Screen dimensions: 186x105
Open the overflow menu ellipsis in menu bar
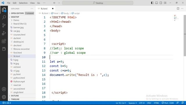44,3
